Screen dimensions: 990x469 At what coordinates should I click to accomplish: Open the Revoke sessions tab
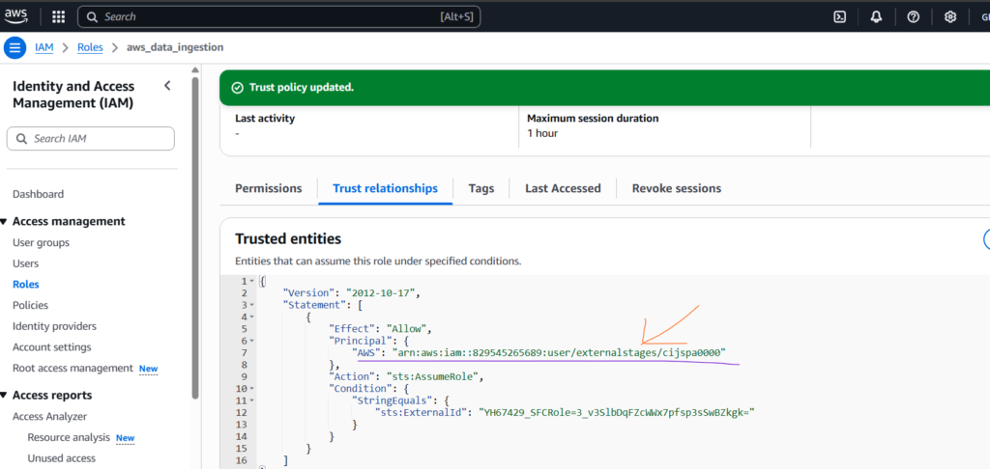[x=676, y=188]
